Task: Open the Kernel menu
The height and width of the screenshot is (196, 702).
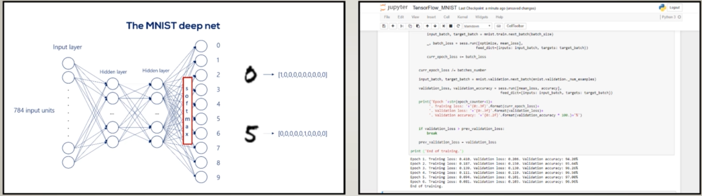Action: coord(462,17)
